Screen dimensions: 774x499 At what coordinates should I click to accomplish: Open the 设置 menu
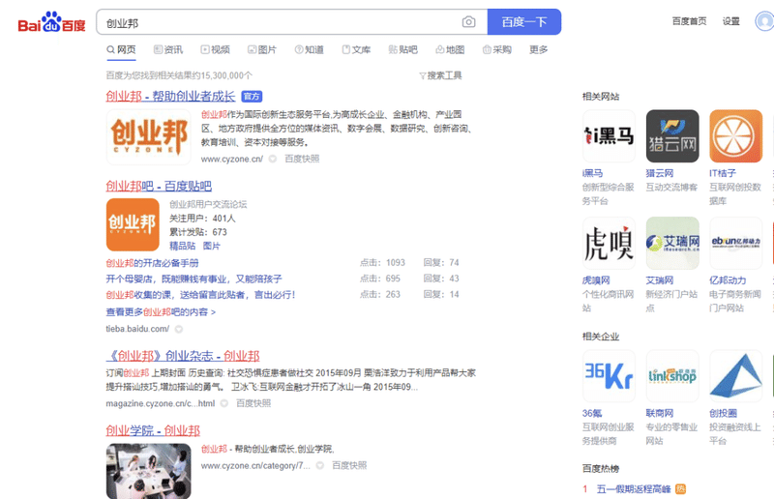[730, 21]
